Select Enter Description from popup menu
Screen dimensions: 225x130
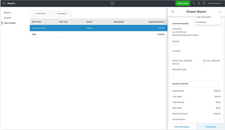(204, 17)
